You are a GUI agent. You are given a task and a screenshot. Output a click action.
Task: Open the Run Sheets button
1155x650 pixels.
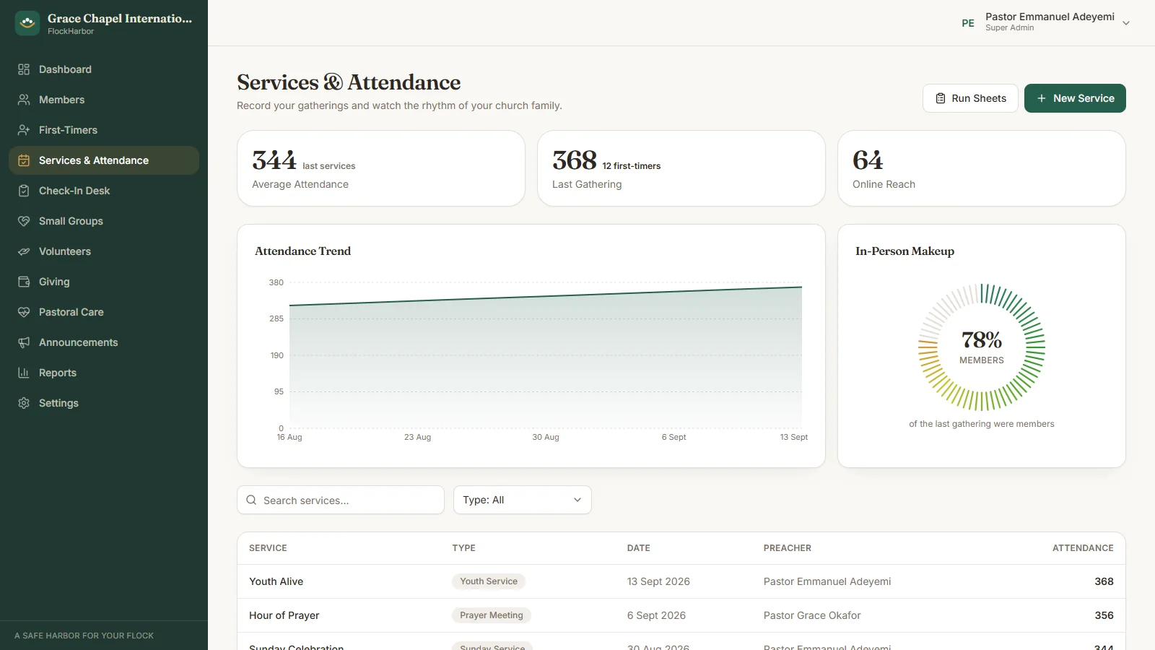click(x=970, y=98)
